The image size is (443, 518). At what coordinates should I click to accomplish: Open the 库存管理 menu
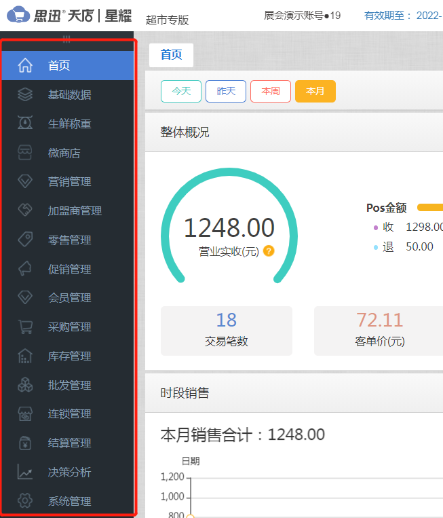68,356
